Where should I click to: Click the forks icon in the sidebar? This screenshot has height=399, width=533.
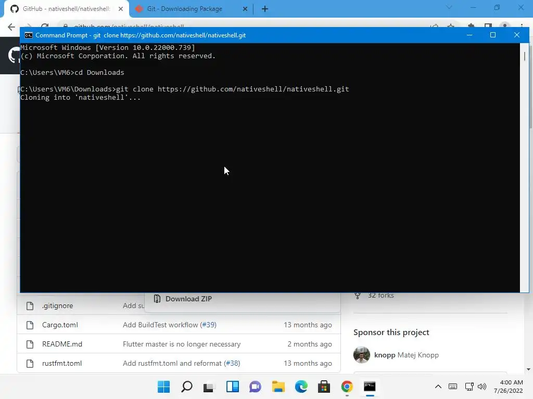coord(358,296)
